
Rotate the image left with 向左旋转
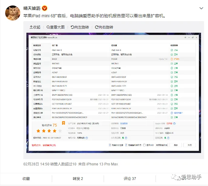click(x=80, y=27)
